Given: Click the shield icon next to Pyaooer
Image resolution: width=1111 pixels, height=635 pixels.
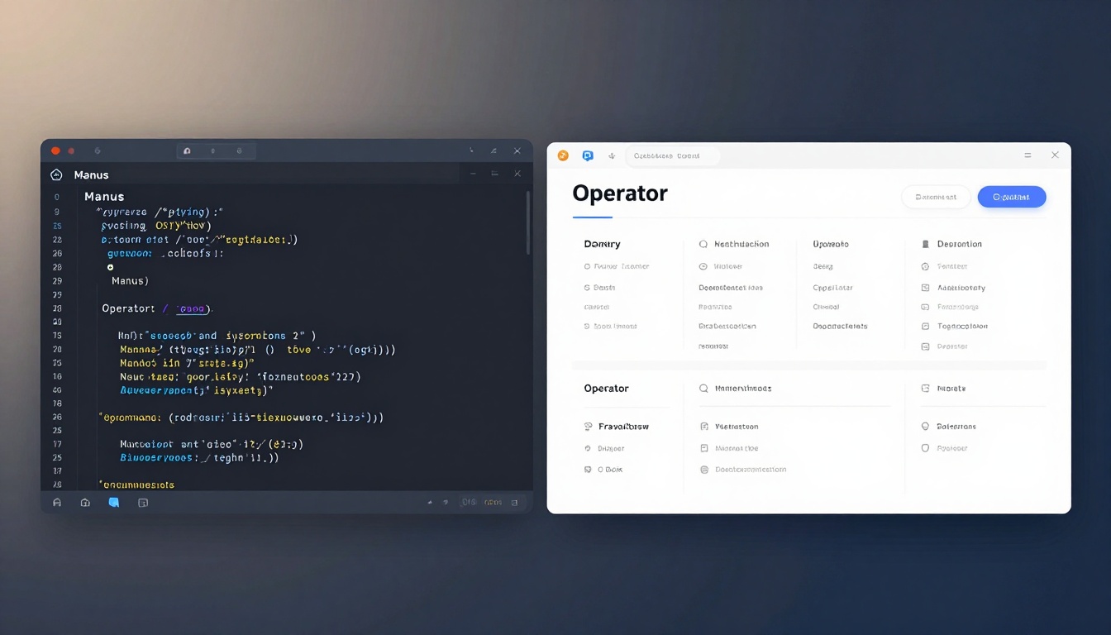Looking at the screenshot, I should (926, 448).
